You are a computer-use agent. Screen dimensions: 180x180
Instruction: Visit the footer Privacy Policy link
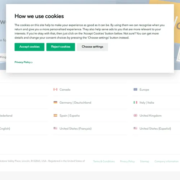click(x=127, y=161)
